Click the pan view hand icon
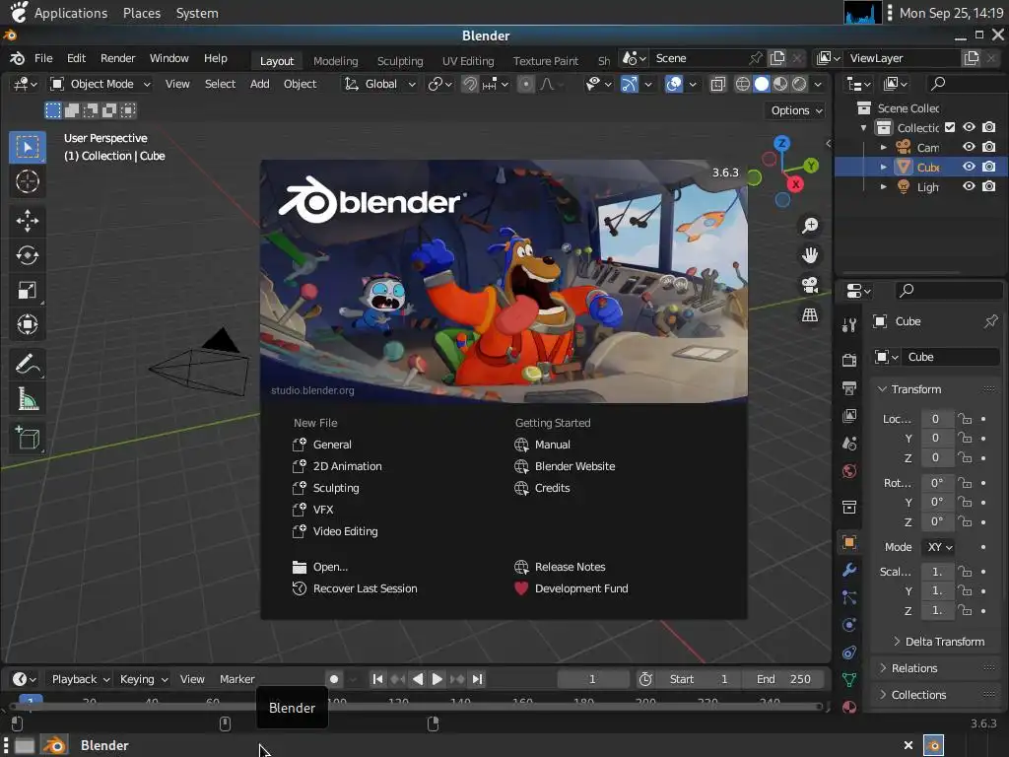The height and width of the screenshot is (757, 1009). point(810,255)
